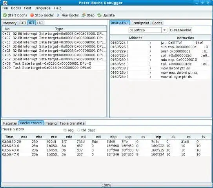Select IDT row 0x04 interrupt gate
This screenshot has height=188, width=213.
[55, 46]
